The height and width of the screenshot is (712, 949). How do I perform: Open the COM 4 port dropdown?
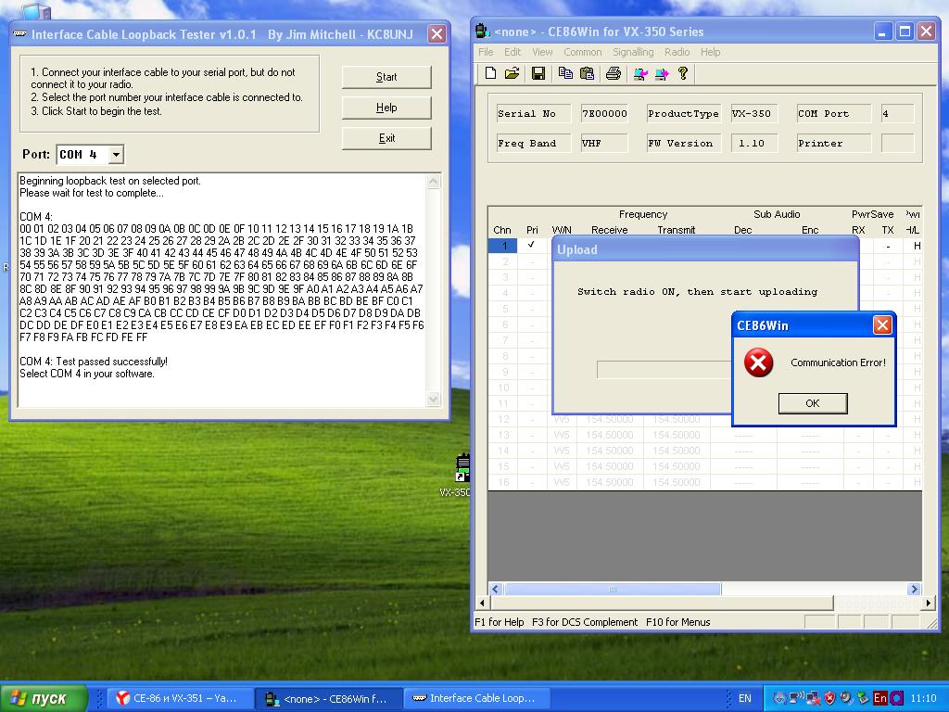pos(116,155)
